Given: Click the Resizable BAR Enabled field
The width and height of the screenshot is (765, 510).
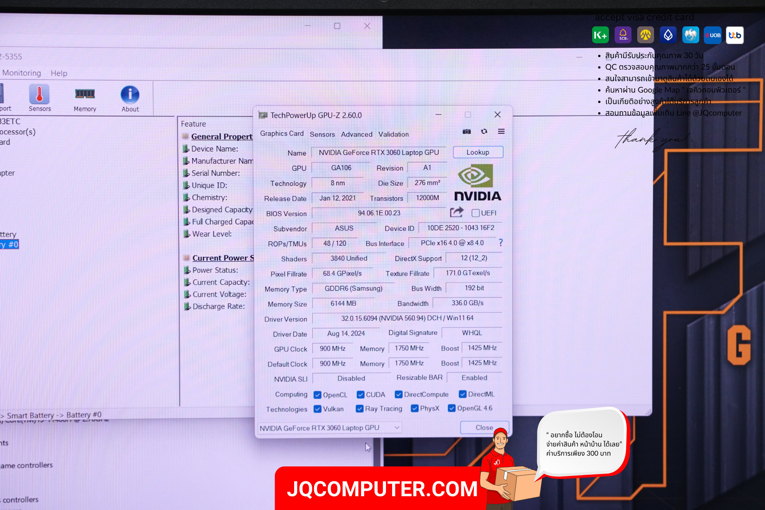Looking at the screenshot, I should tap(474, 378).
